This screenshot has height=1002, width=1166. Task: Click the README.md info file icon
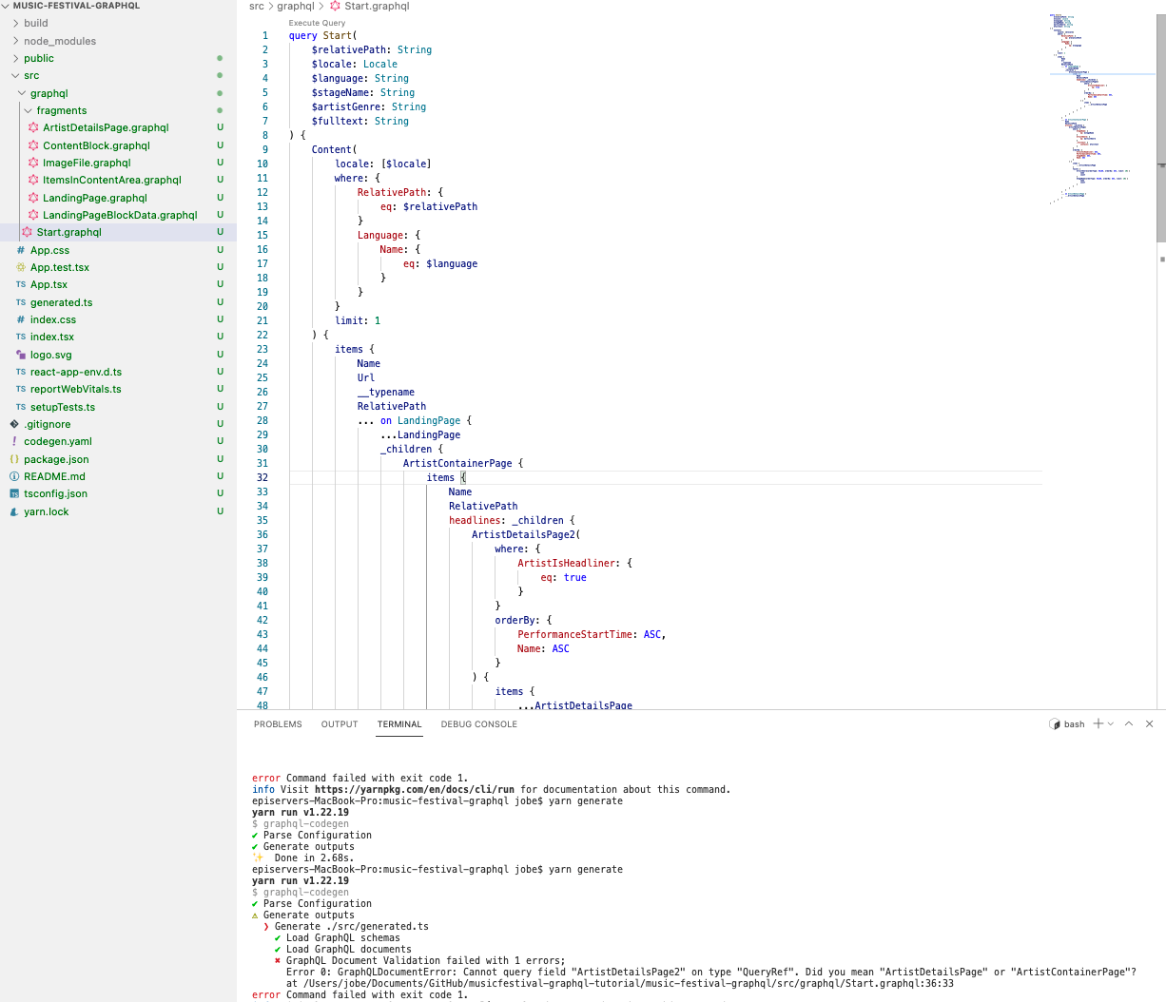coord(14,476)
